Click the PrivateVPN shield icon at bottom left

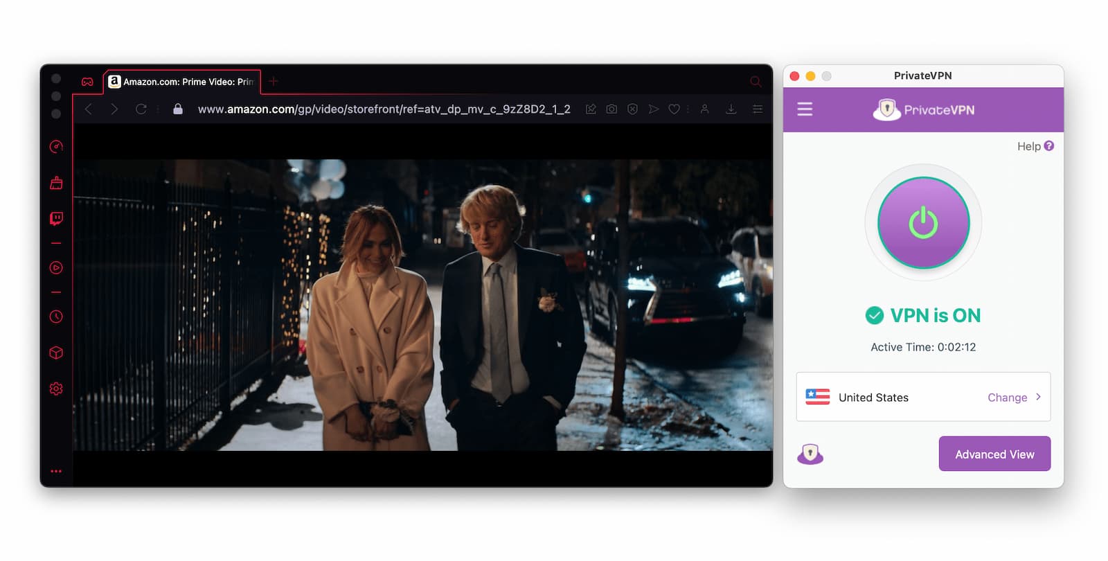point(810,454)
